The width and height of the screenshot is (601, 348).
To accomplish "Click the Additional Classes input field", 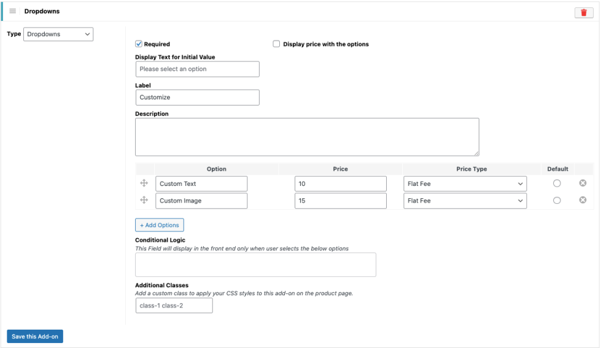I will point(174,306).
